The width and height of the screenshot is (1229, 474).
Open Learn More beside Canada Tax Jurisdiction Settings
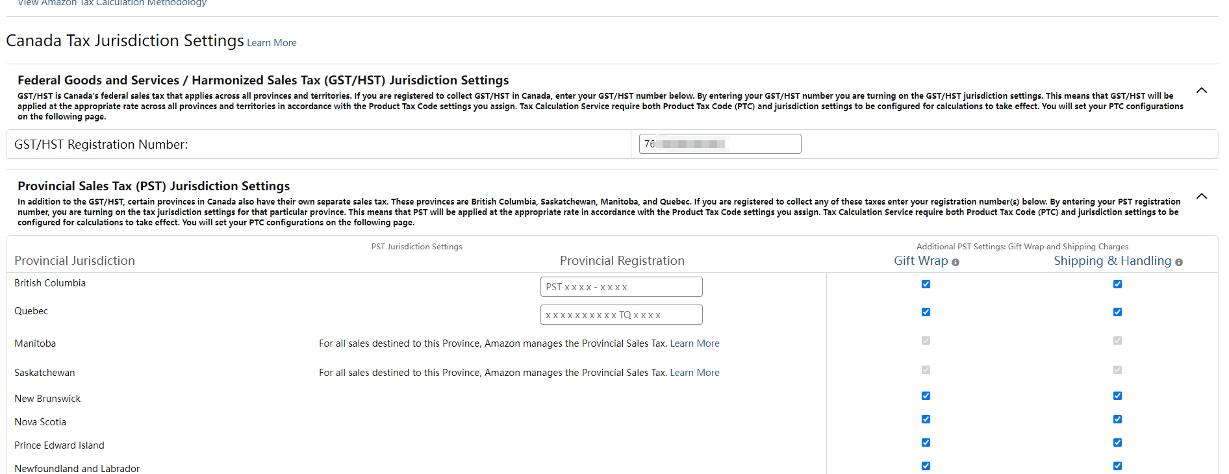pos(272,43)
